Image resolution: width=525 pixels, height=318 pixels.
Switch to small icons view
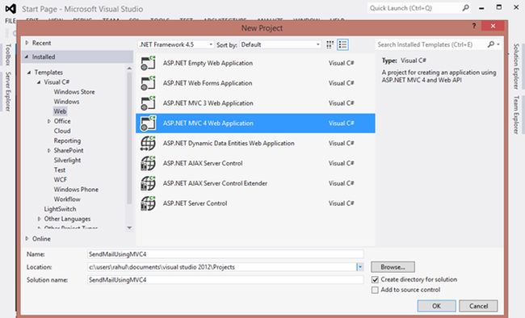click(x=330, y=44)
